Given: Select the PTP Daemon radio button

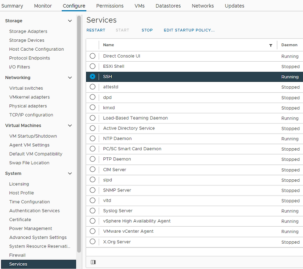Looking at the screenshot, I should tap(92, 159).
